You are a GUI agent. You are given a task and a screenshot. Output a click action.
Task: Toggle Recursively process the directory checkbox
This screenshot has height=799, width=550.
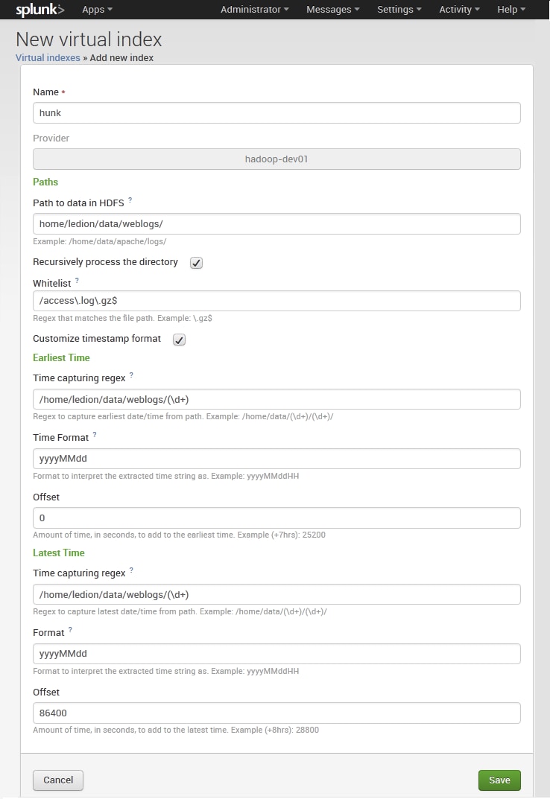(196, 263)
